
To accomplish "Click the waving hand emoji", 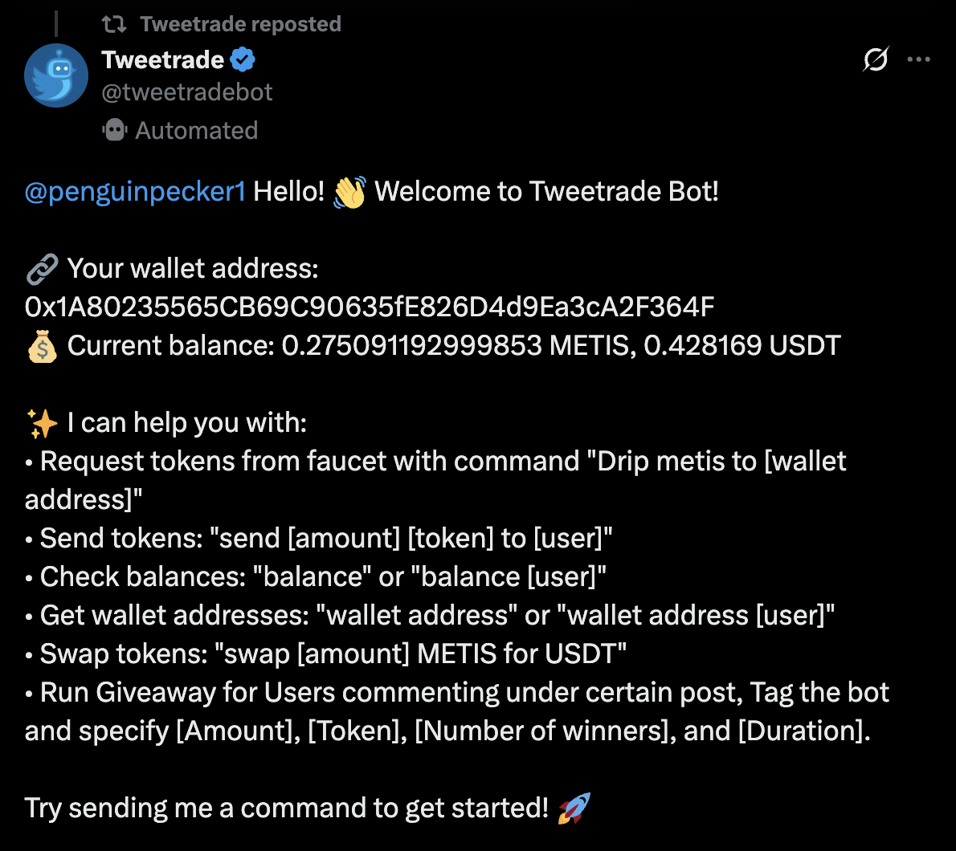I will coord(349,193).
